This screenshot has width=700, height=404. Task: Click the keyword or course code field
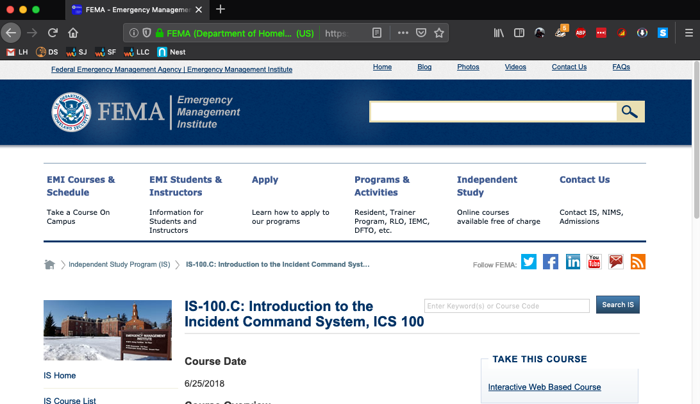(x=506, y=306)
